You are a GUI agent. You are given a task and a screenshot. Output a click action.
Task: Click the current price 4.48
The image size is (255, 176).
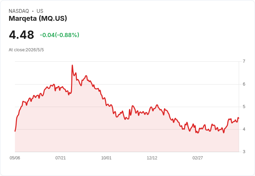pos(21,35)
